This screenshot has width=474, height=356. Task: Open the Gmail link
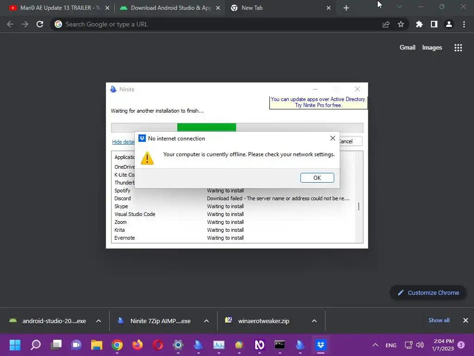(407, 48)
